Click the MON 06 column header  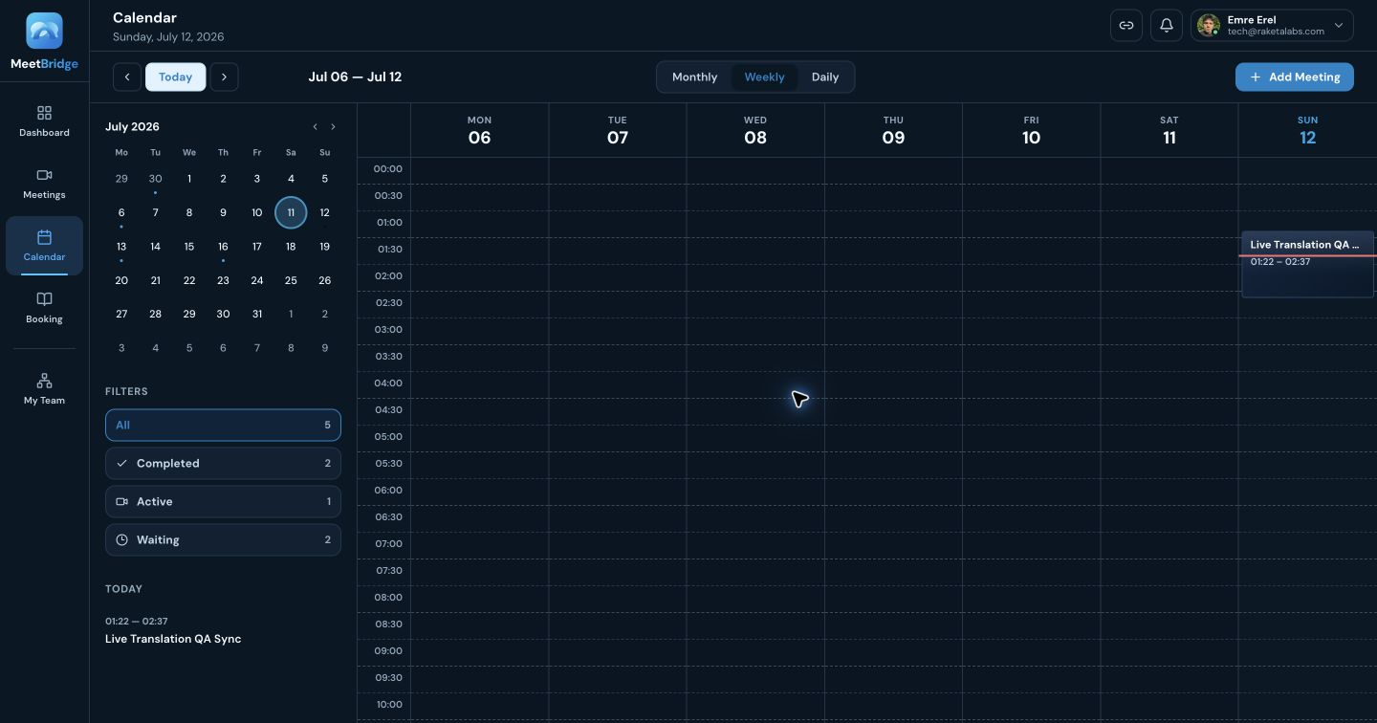pos(479,131)
